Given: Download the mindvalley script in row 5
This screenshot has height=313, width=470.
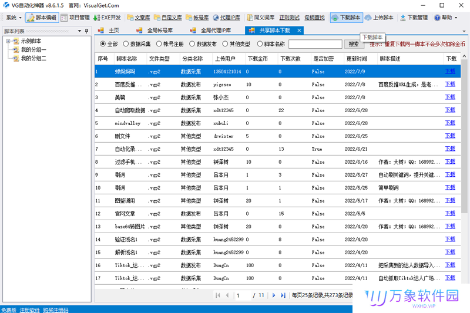Looking at the screenshot, I should pos(450,123).
